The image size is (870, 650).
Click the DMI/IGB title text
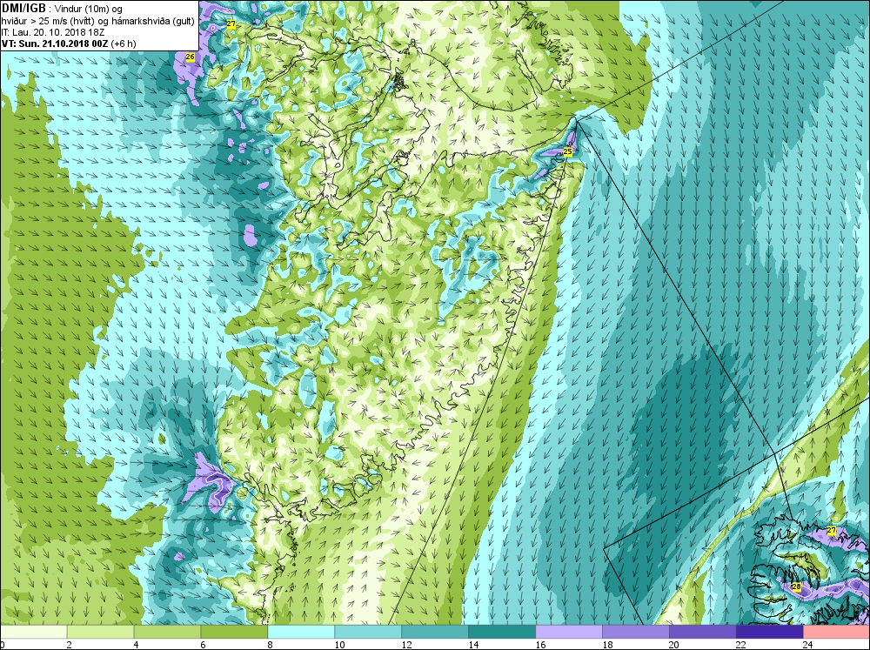(23, 9)
